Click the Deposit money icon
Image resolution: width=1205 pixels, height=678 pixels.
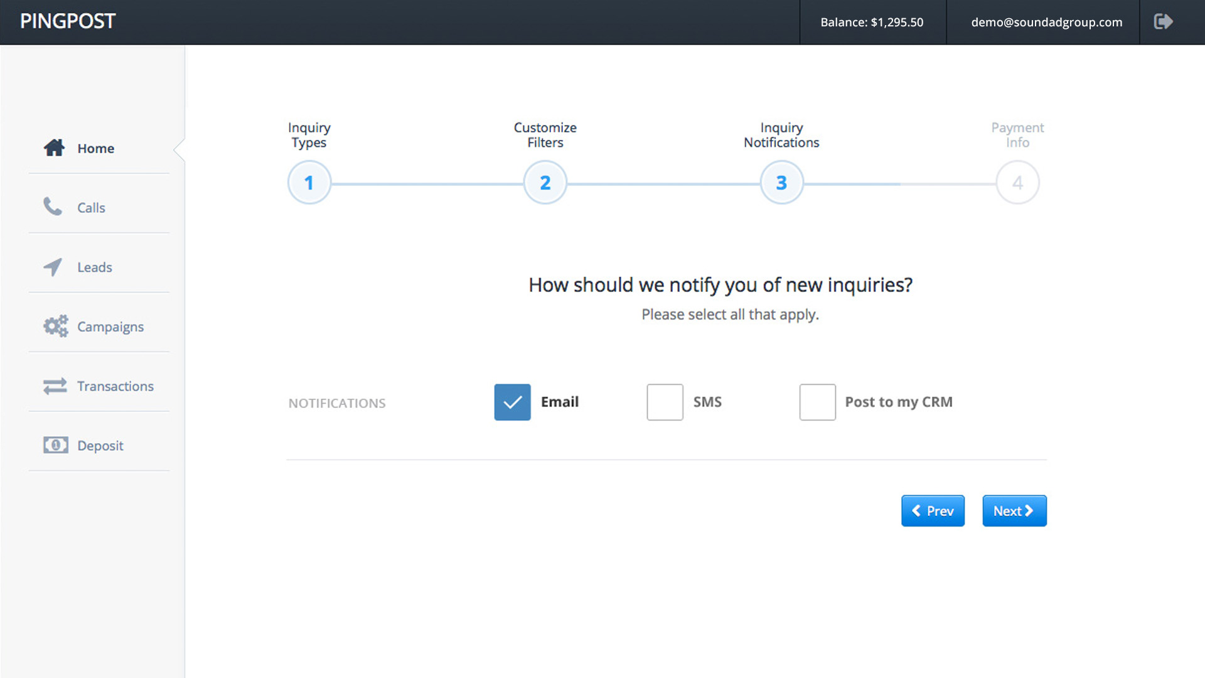(x=55, y=445)
